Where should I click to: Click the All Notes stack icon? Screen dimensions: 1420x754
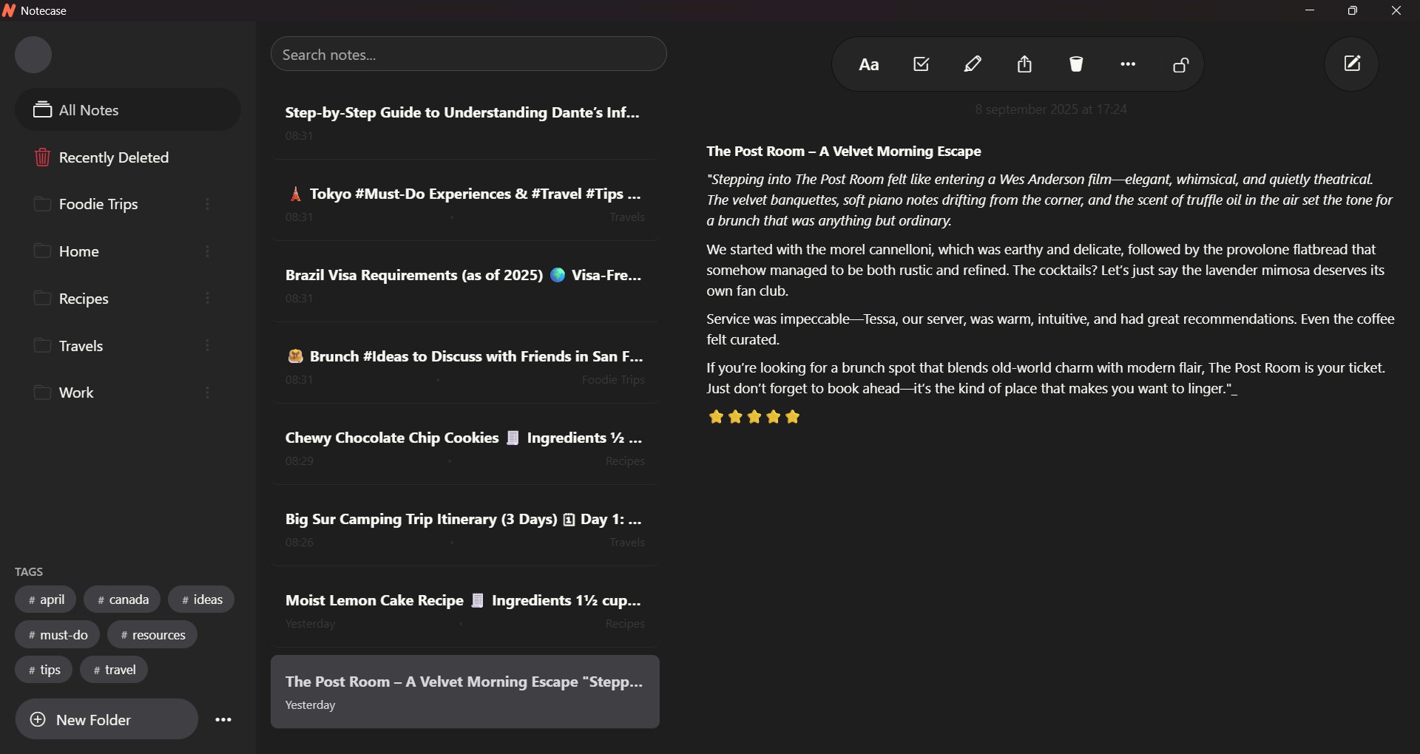tap(42, 109)
